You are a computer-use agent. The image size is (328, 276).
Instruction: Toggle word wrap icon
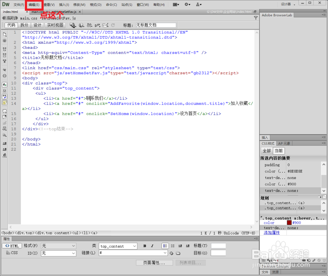click(5, 96)
